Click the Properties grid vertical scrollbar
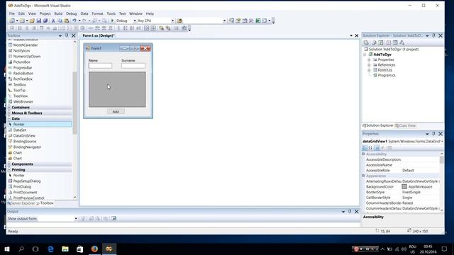This screenshot has height=255, width=454. click(x=441, y=160)
